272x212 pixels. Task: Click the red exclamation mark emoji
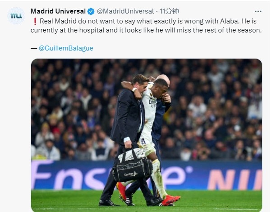click(35, 21)
